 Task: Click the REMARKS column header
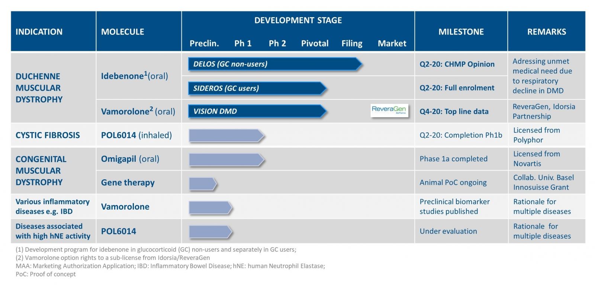(x=546, y=32)
